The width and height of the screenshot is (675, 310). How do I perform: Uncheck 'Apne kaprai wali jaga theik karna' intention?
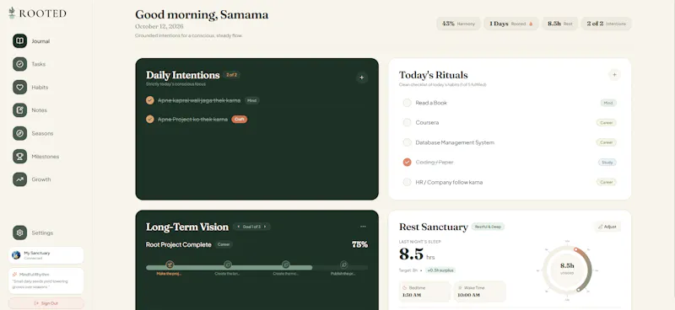(150, 100)
